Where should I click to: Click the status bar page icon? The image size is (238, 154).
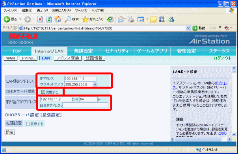(4, 150)
